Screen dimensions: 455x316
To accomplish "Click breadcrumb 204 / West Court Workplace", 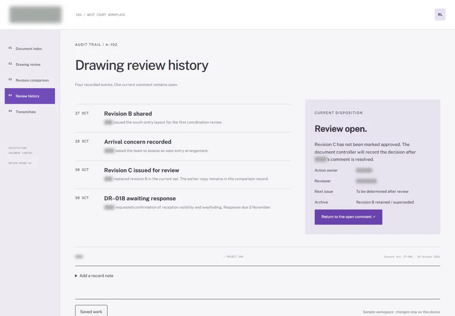I will 100,15.
